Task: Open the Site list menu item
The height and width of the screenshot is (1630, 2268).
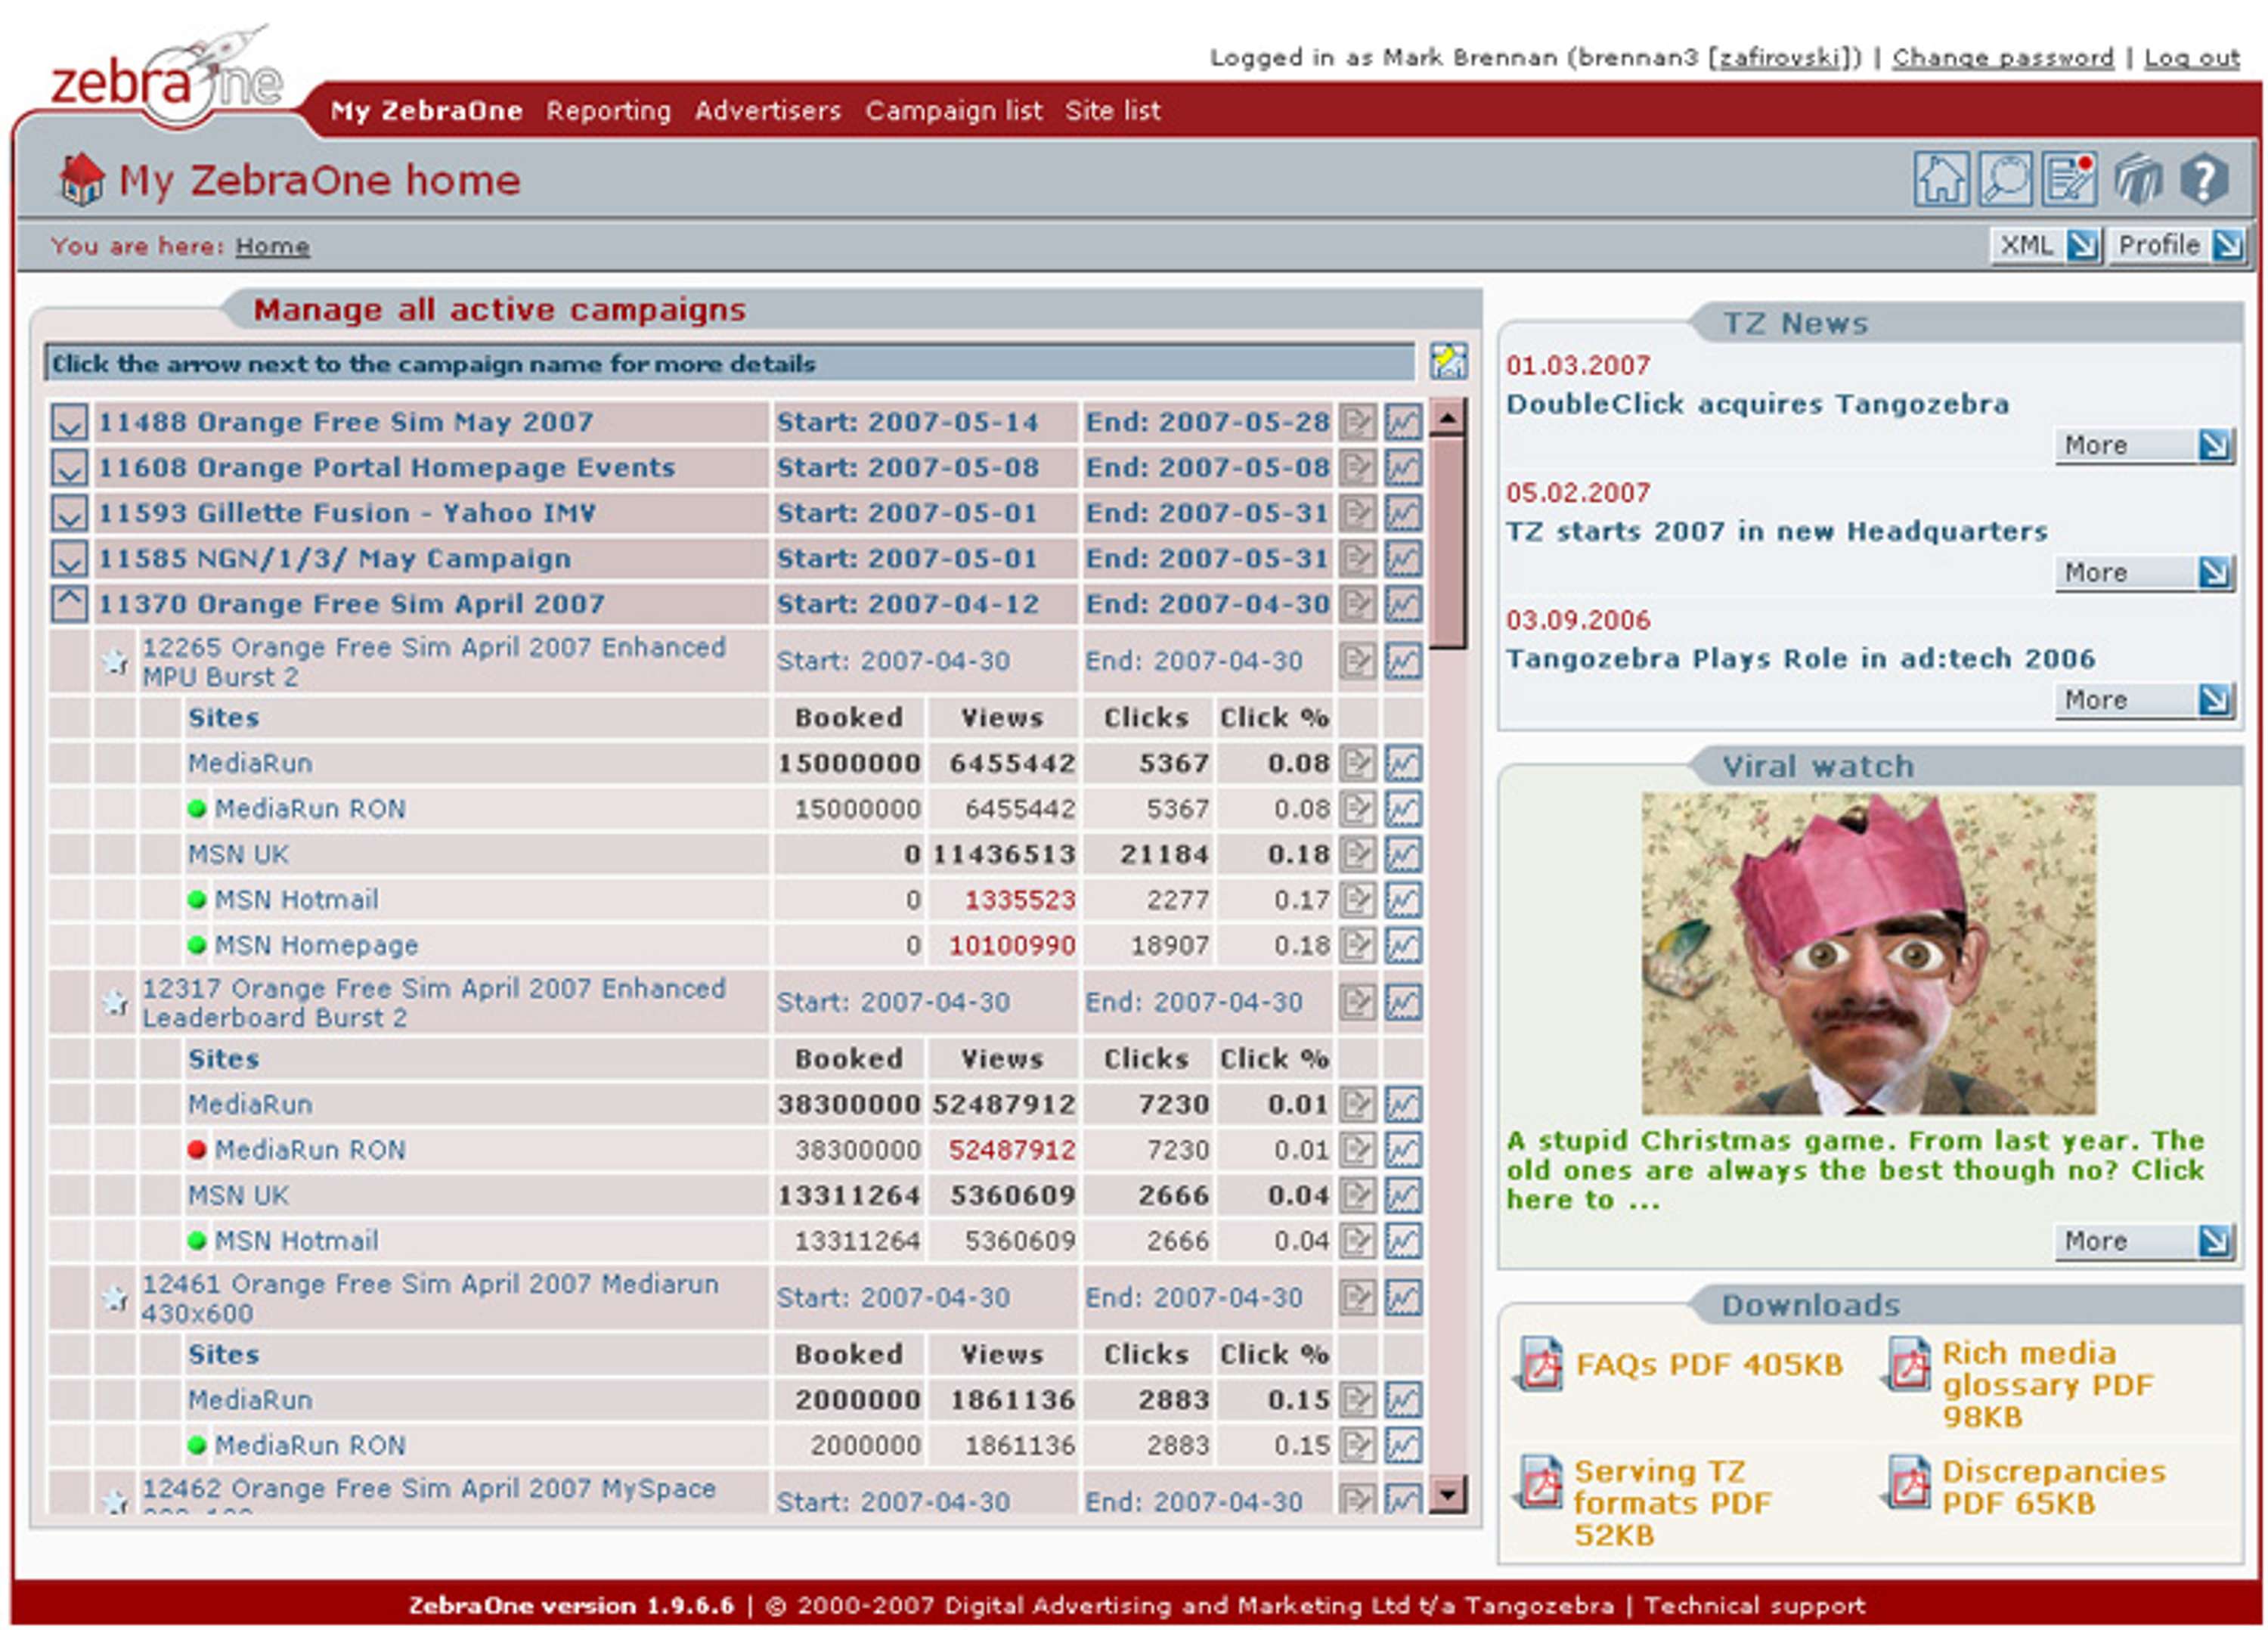Action: 1112,110
